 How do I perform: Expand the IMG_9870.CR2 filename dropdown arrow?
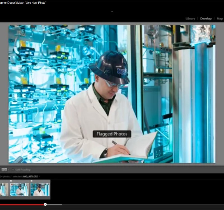[x=39, y=176]
